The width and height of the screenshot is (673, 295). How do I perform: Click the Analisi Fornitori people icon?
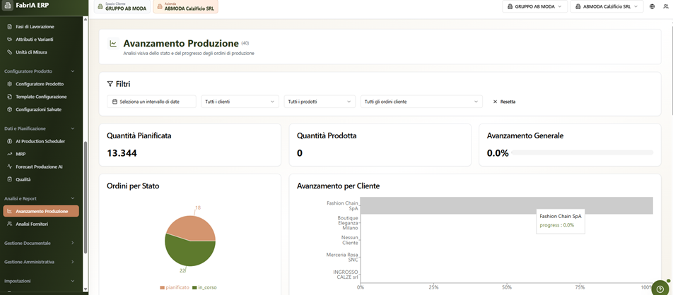pyautogui.click(x=9, y=224)
